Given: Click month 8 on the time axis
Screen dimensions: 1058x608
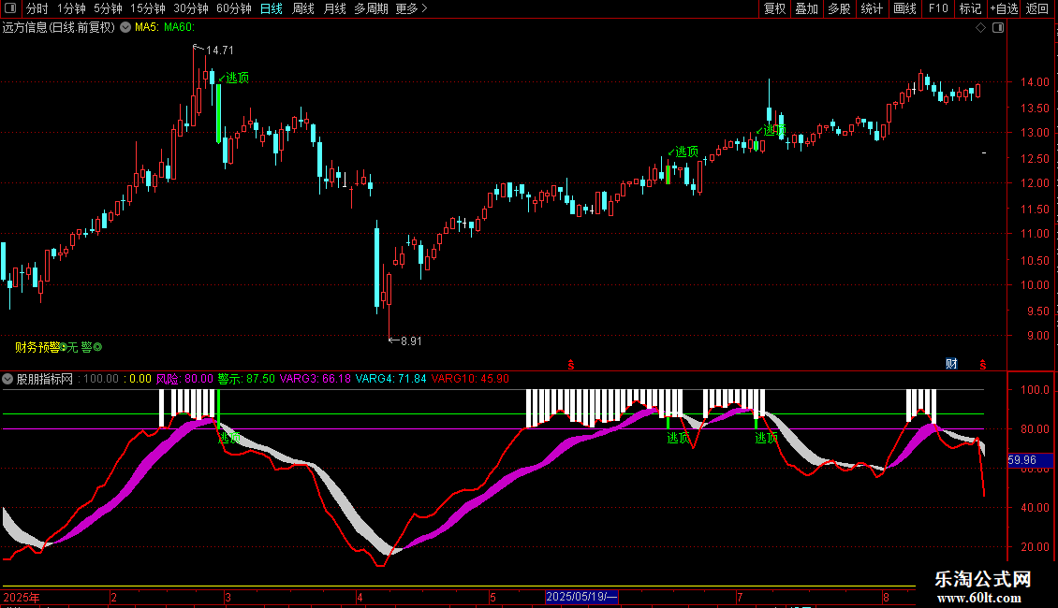Looking at the screenshot, I should (x=886, y=597).
